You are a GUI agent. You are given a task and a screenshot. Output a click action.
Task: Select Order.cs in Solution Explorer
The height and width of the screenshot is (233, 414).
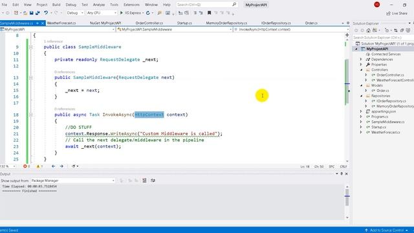(382, 91)
